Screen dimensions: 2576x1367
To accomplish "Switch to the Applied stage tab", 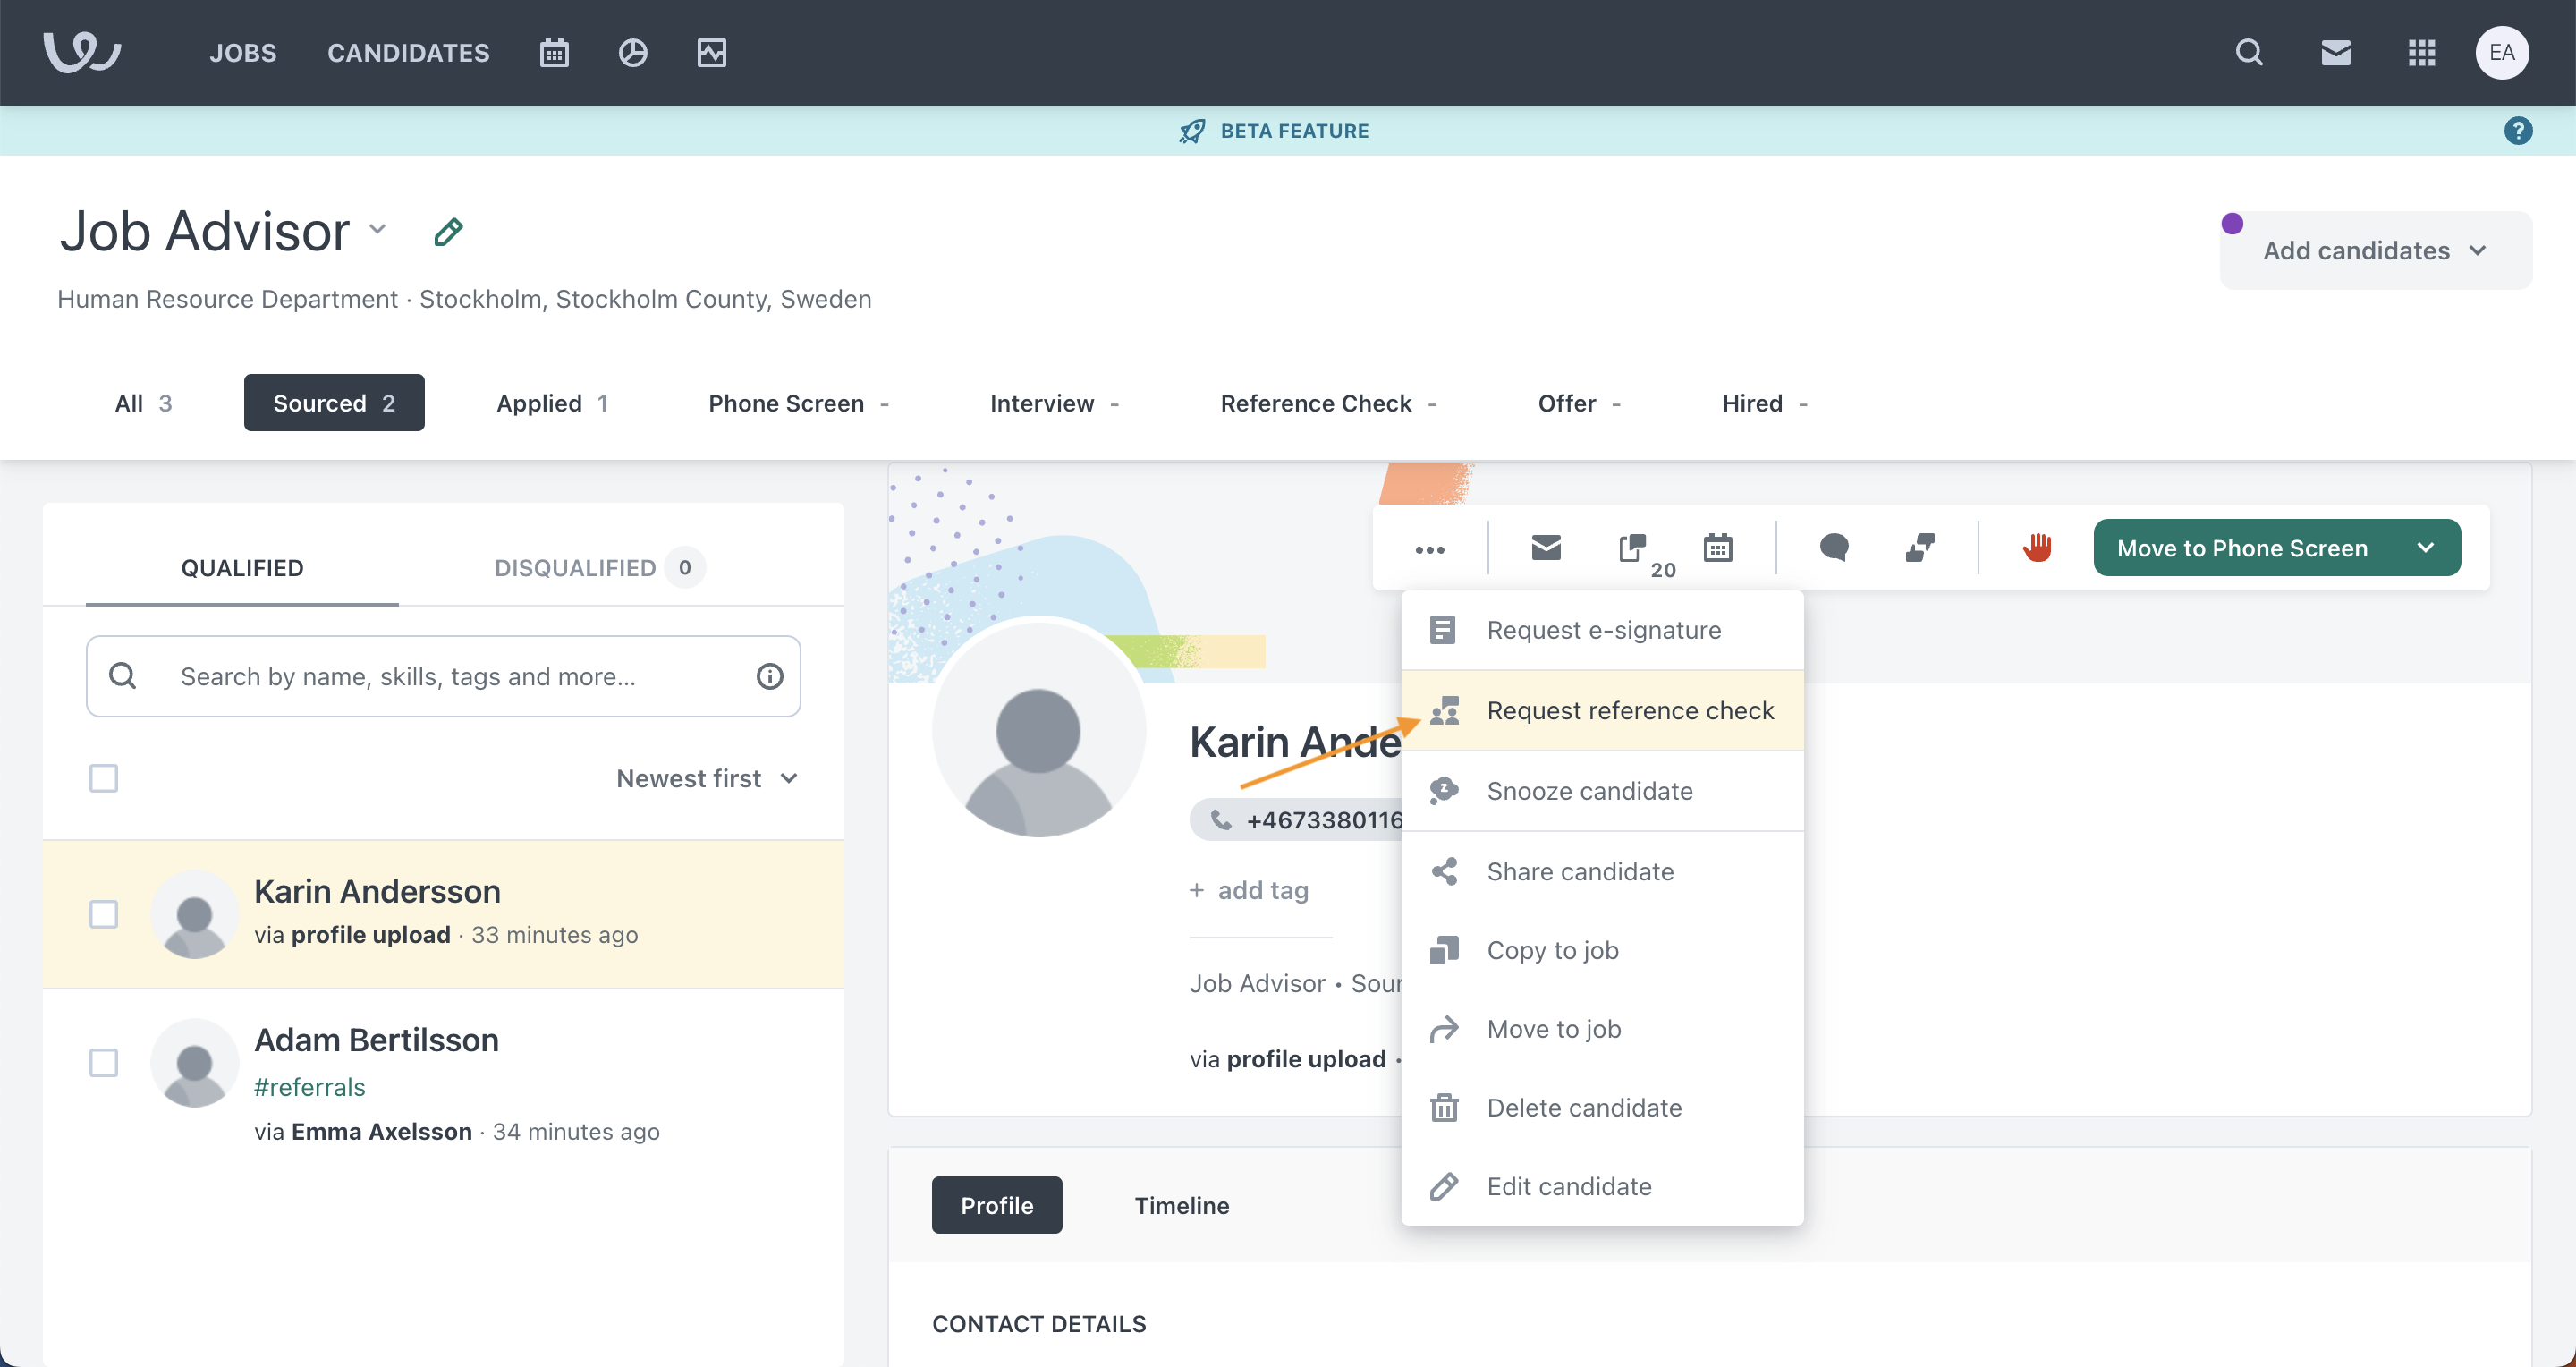I will [551, 403].
